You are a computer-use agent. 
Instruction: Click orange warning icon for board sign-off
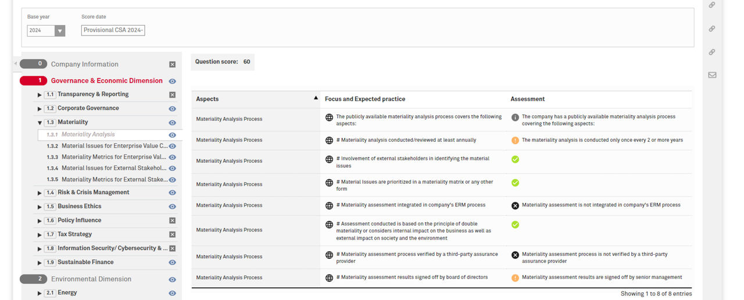[x=515, y=278]
